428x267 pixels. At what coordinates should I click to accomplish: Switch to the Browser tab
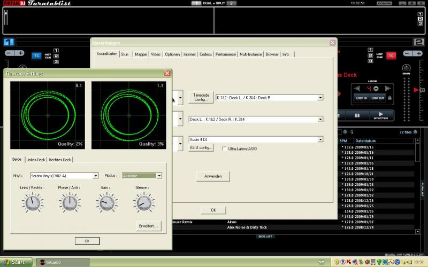pos(272,54)
